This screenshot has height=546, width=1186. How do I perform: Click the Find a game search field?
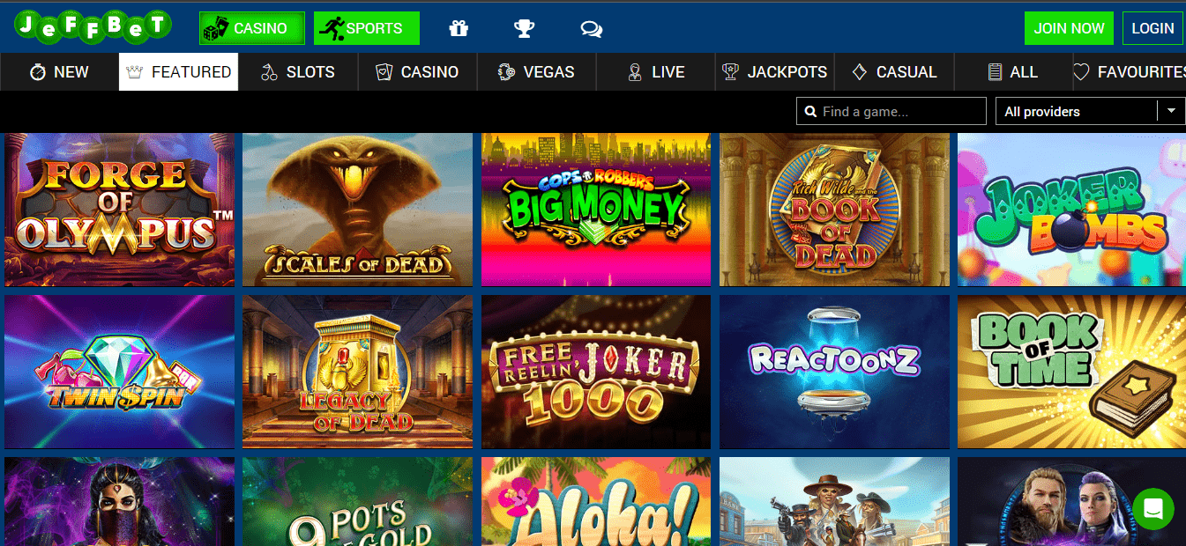[899, 112]
